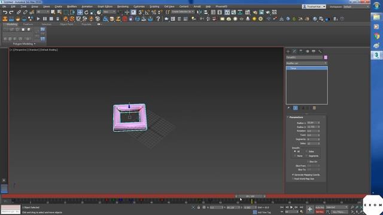
Task: Click the Phoenix FD stop simulation icon
Action: [51, 19]
